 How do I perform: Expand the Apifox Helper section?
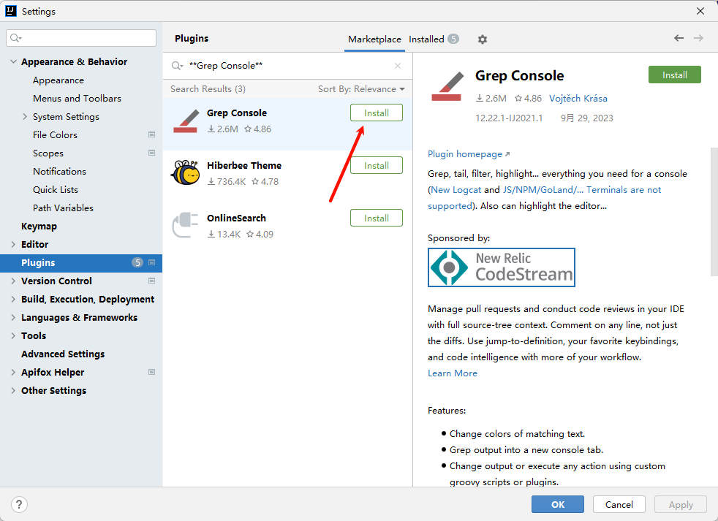[13, 373]
